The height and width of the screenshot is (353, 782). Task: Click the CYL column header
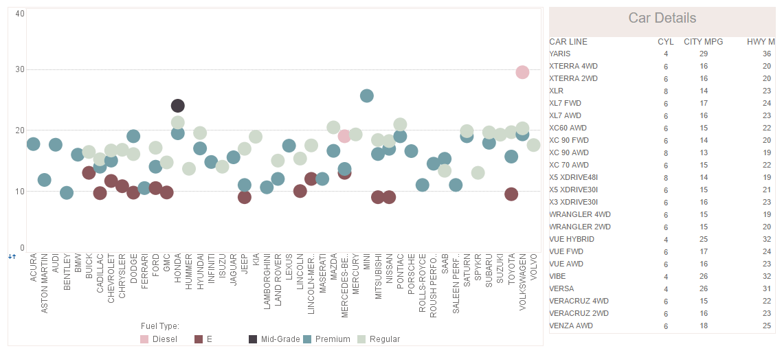665,42
